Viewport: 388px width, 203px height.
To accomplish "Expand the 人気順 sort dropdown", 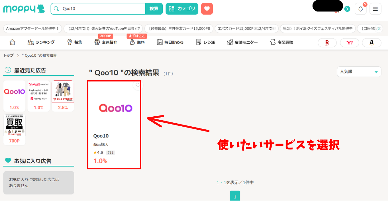I will pyautogui.click(x=359, y=72).
